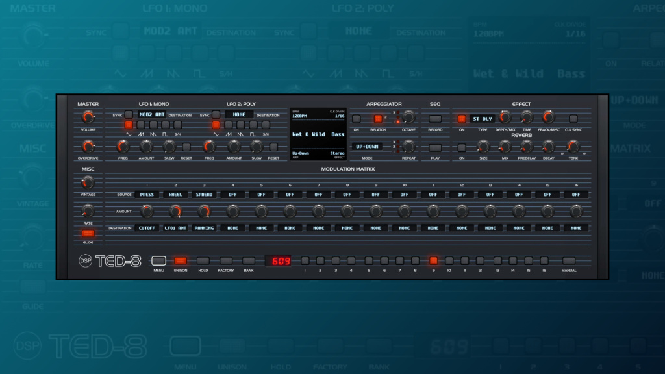Viewport: 665px width, 374px height.
Task: Open the Menu button
Action: [158, 260]
